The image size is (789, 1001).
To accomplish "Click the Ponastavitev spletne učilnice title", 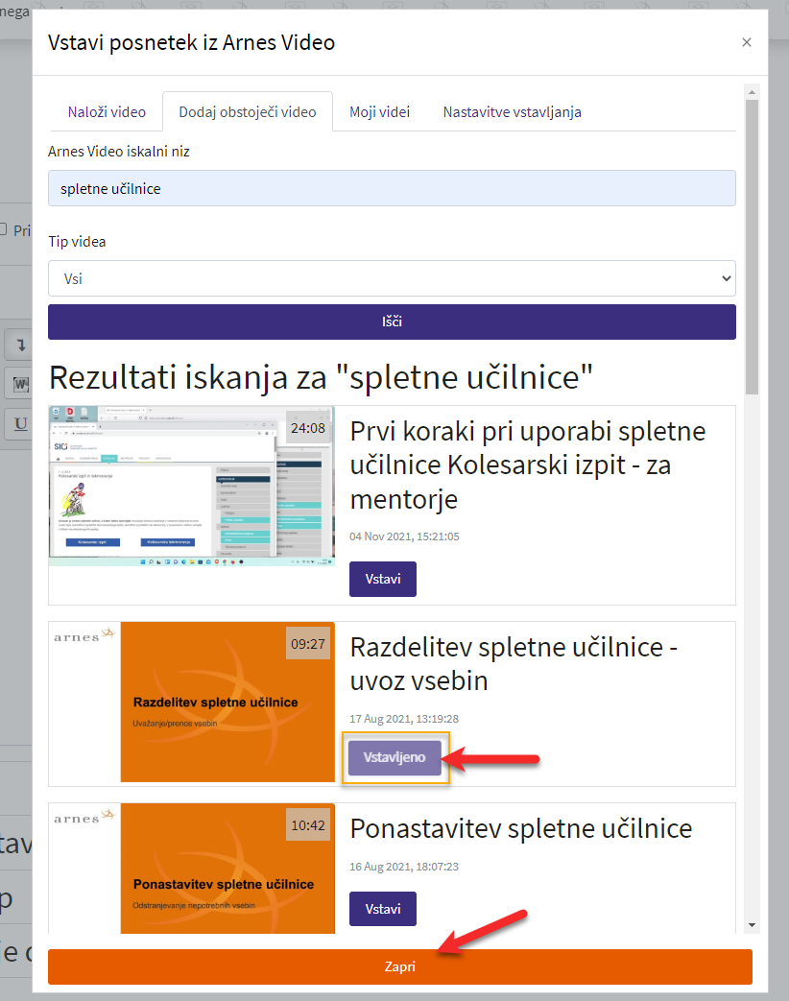I will point(521,828).
